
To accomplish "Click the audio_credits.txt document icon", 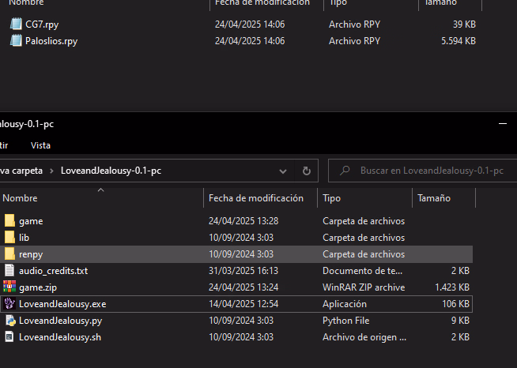I will [9, 271].
